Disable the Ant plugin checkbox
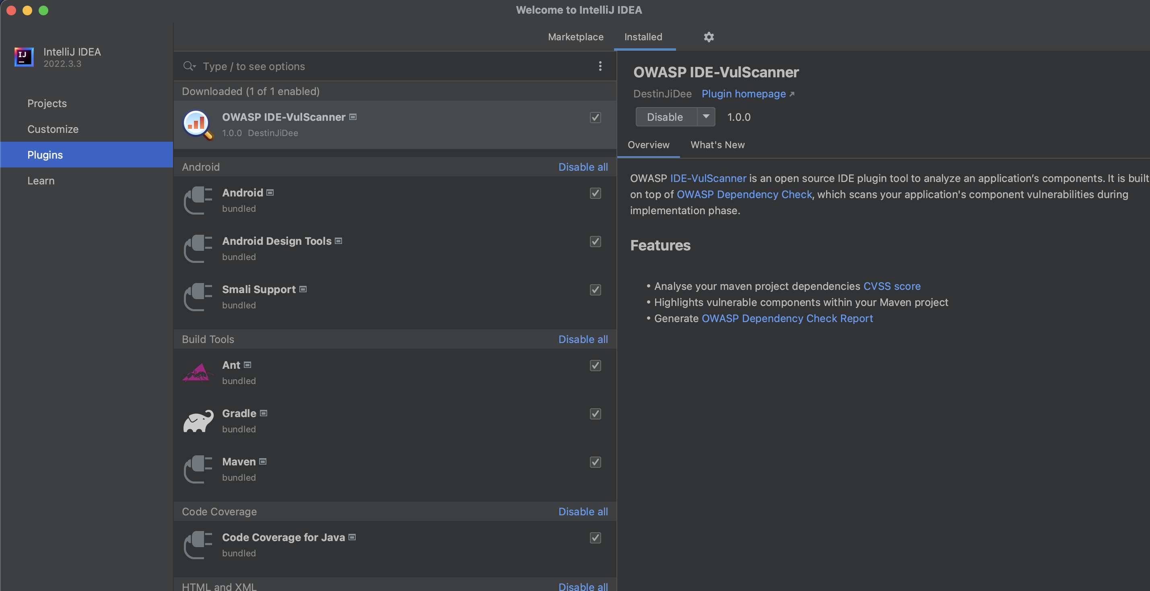This screenshot has height=591, width=1150. click(595, 366)
